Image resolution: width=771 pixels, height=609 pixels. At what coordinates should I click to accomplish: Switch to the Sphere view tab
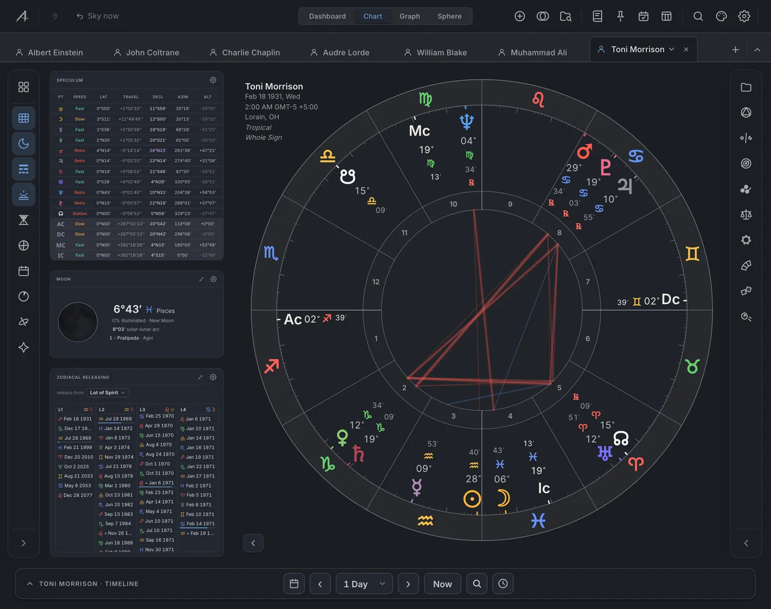(x=449, y=17)
